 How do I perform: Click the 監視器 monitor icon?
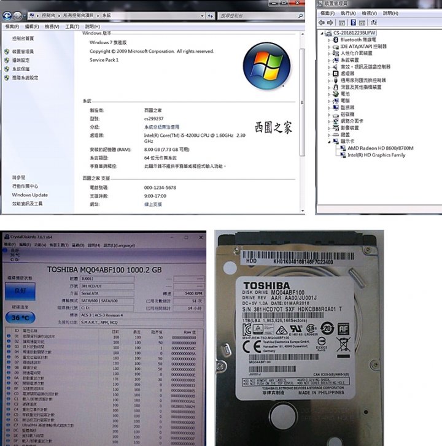(x=336, y=107)
